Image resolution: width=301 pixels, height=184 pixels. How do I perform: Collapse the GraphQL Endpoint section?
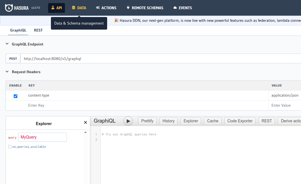(x=7, y=44)
